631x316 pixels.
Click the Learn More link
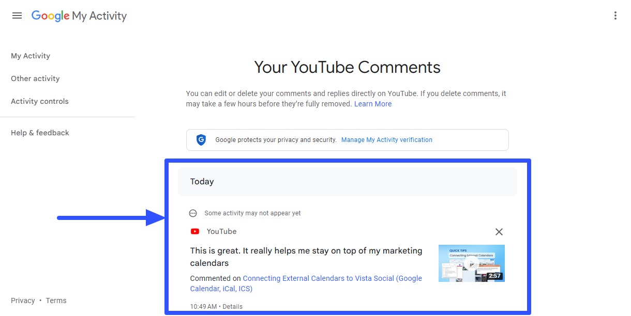[x=373, y=103]
